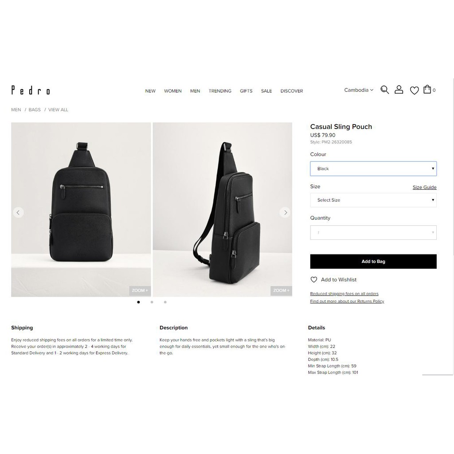
Task: Open the account profile icon
Action: (399, 90)
